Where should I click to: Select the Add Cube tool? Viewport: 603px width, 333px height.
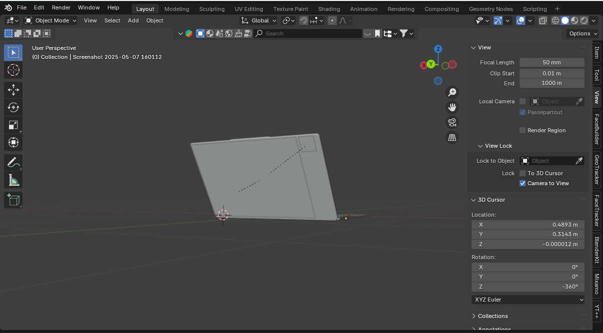click(13, 200)
